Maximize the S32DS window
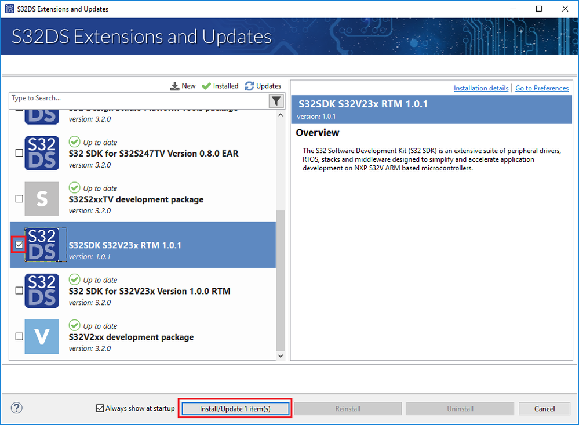579x425 pixels. [x=539, y=9]
